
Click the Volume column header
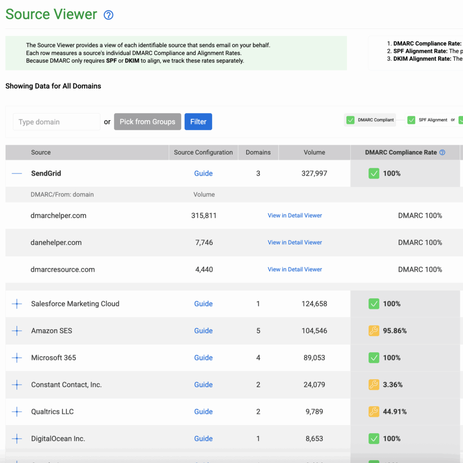[314, 152]
